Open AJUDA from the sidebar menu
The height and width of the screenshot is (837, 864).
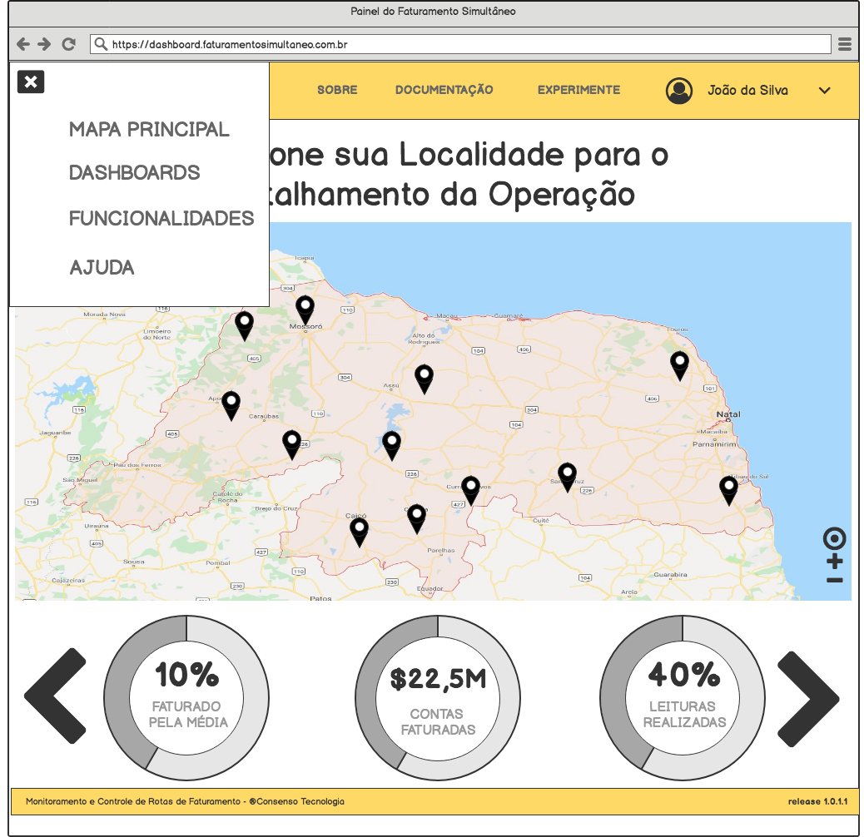click(101, 267)
